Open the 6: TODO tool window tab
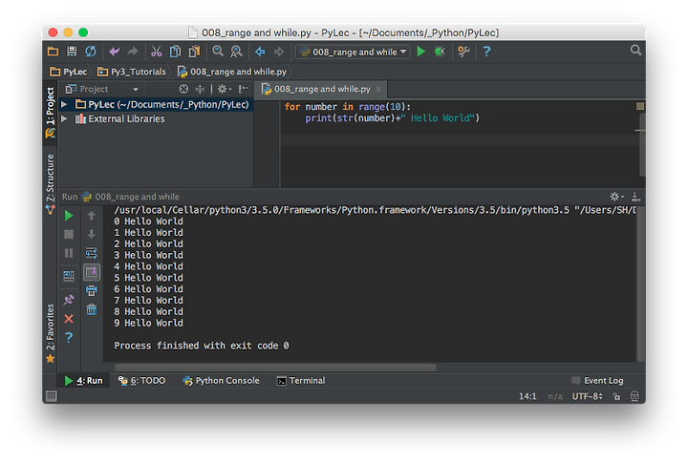 pyautogui.click(x=141, y=381)
